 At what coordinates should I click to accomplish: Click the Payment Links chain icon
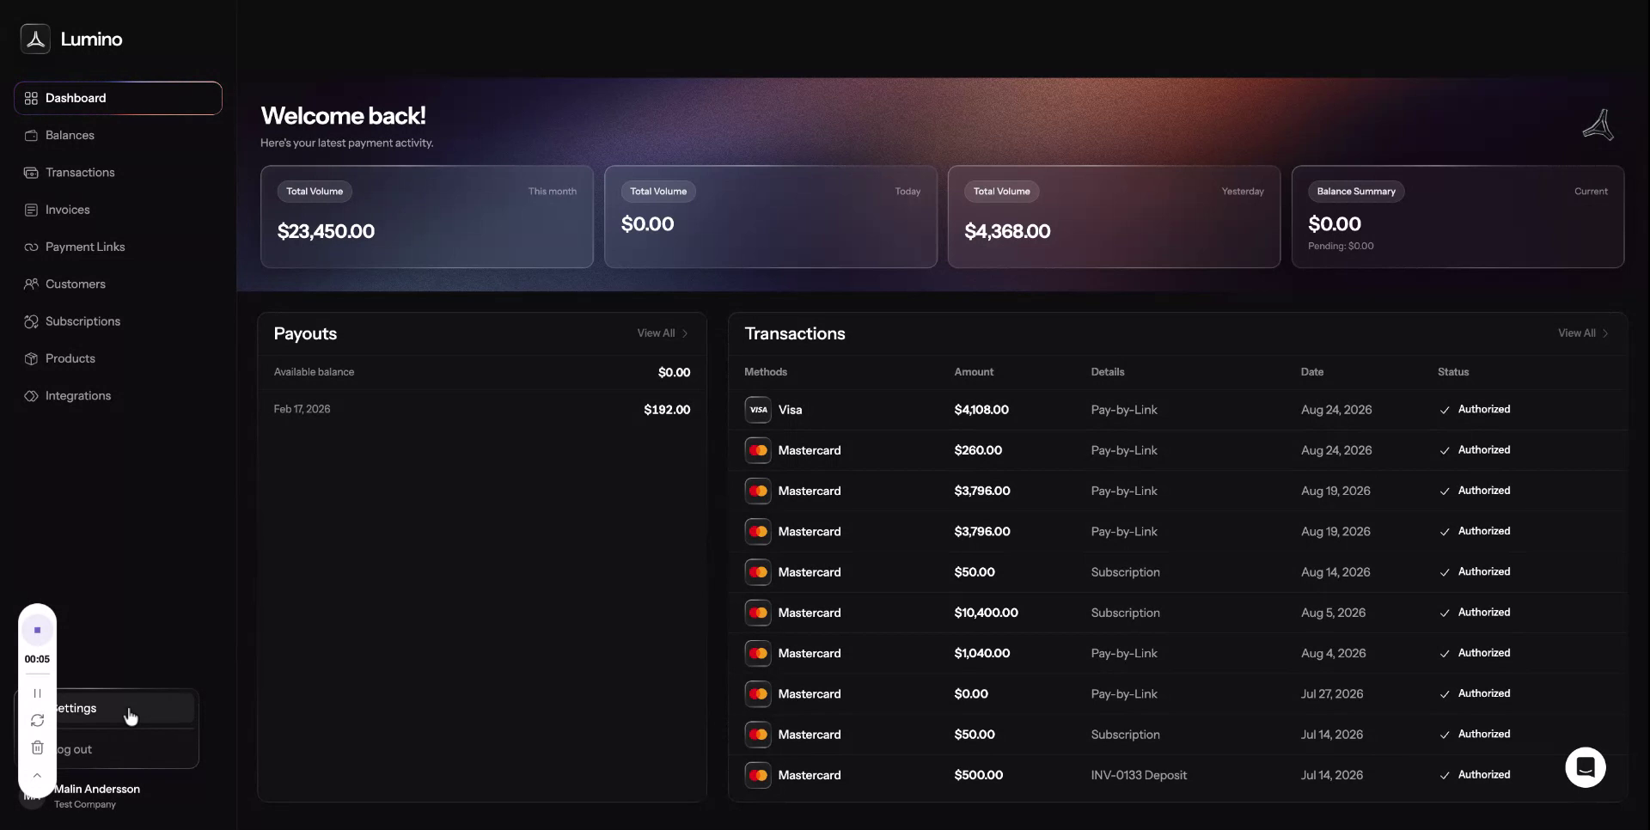point(31,247)
